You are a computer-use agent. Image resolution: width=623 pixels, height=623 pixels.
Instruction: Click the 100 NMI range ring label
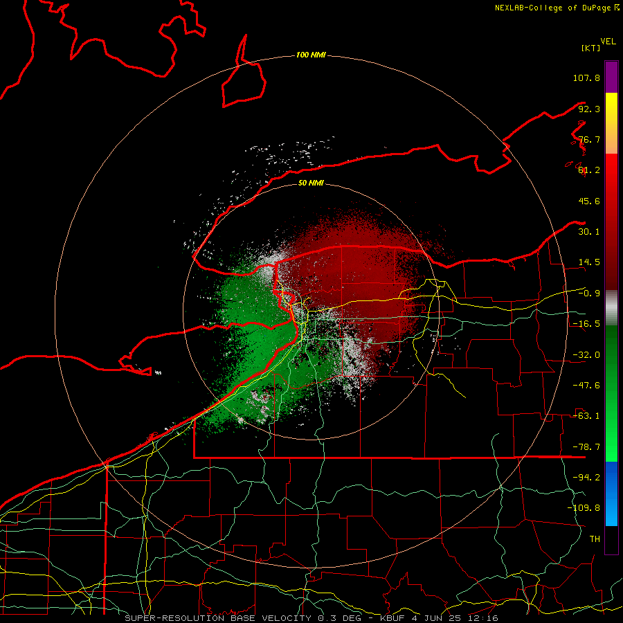tap(311, 55)
